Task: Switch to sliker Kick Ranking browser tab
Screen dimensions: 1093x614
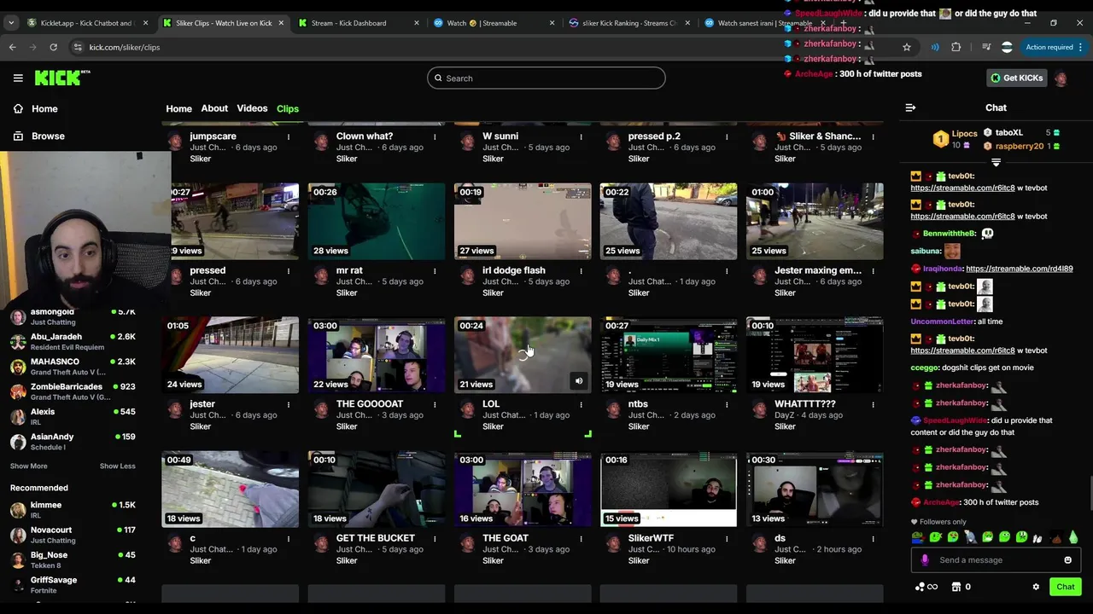Action: [628, 23]
